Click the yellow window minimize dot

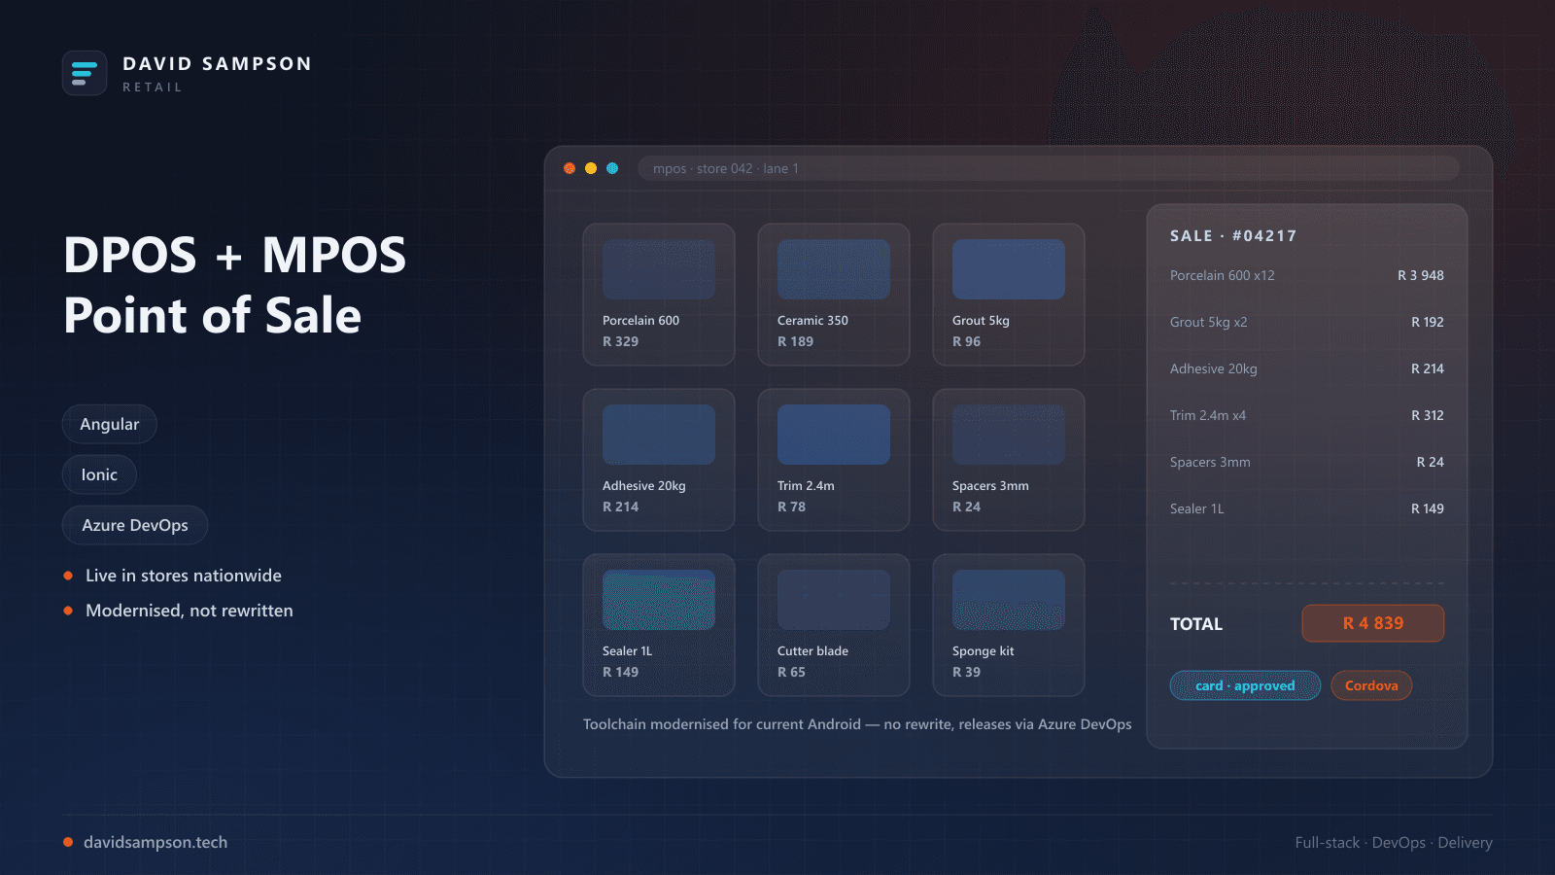[591, 168]
